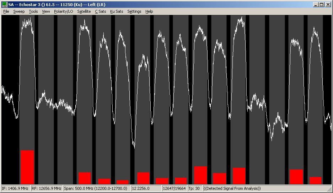
Task: Open the Help menu
Action: tap(149, 11)
